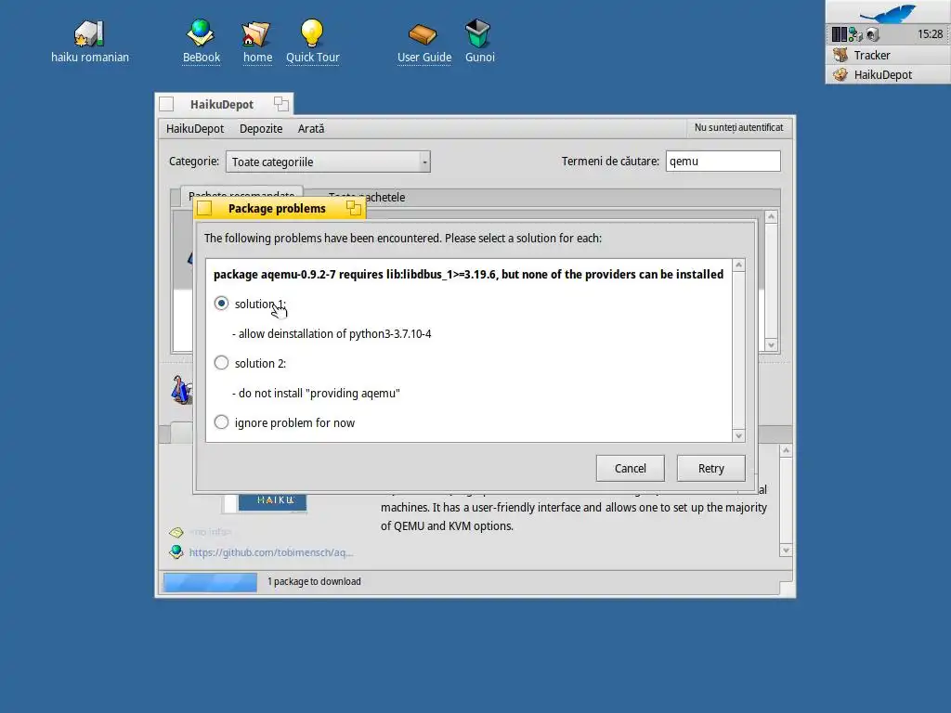The height and width of the screenshot is (713, 951).
Task: Click the Termeni de căutare search field
Action: point(723,162)
